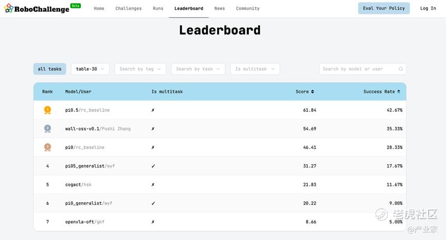Click success rate 42.67%

click(x=394, y=110)
